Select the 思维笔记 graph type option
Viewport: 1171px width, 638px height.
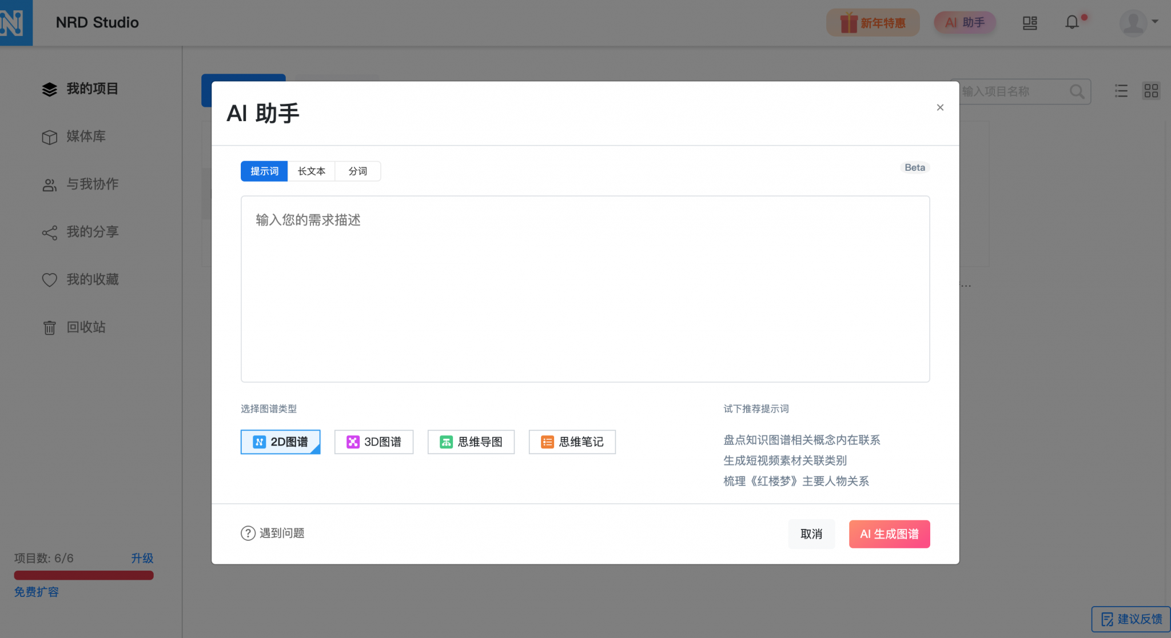tap(572, 442)
